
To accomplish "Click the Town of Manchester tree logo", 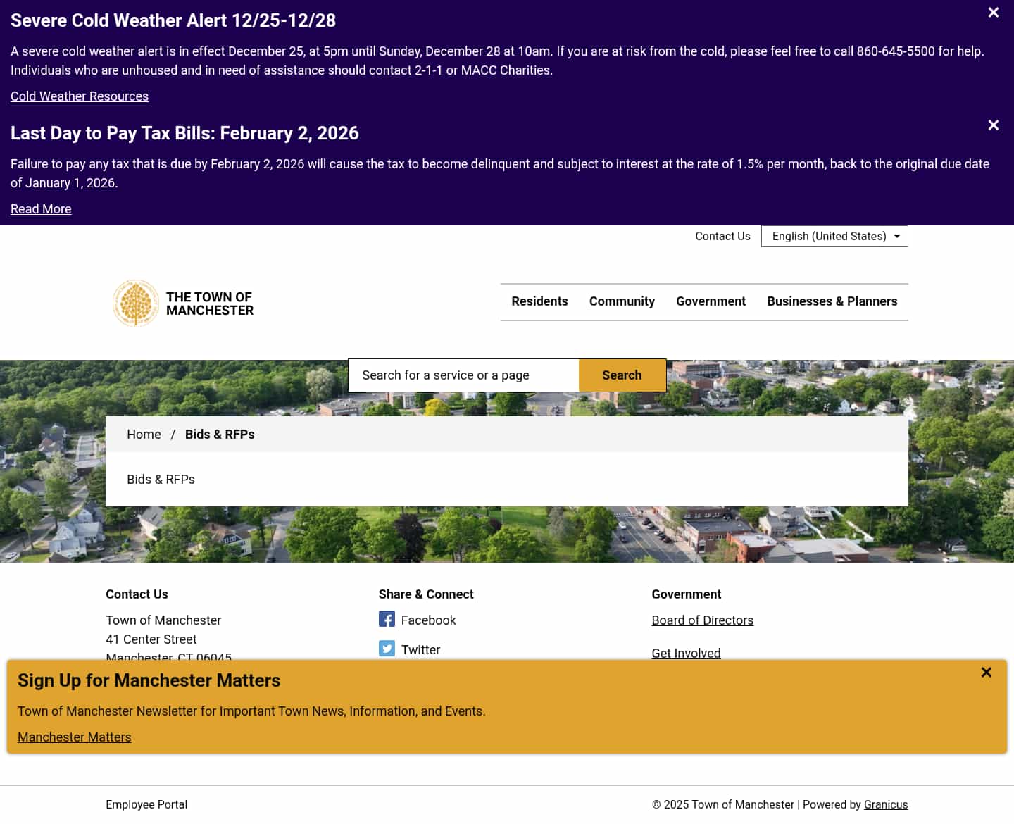I will pyautogui.click(x=135, y=303).
